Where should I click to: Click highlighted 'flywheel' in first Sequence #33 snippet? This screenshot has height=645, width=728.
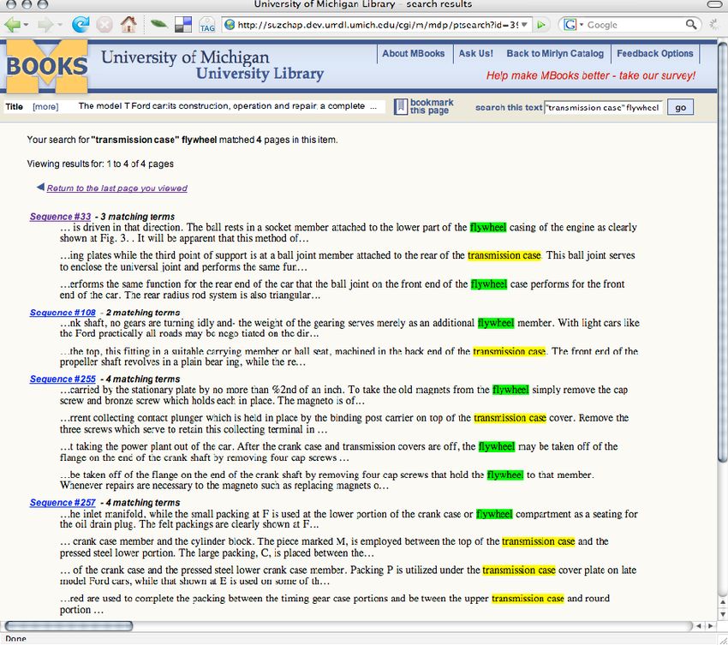488,227
